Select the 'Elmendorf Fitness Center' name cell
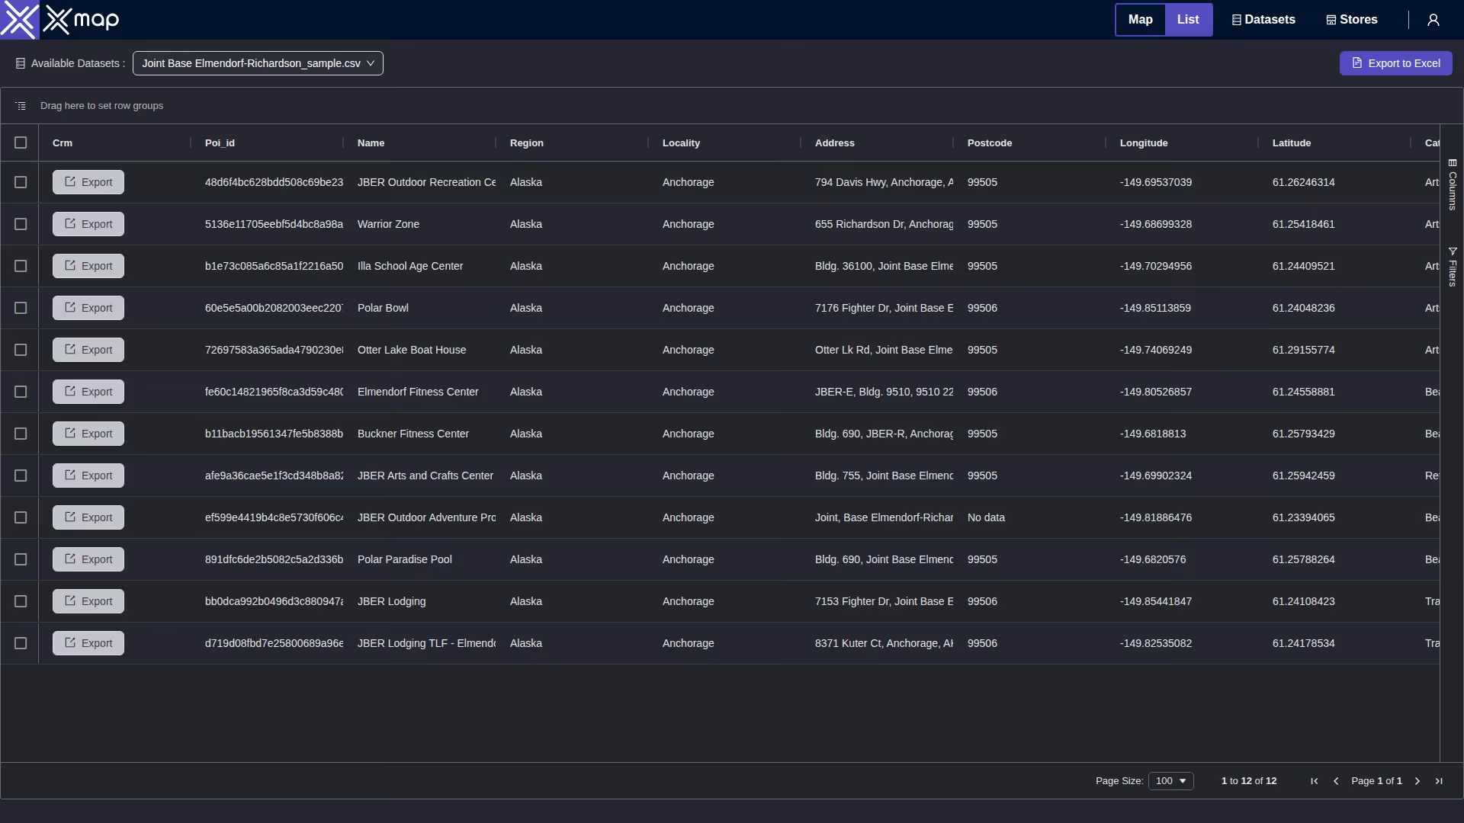 pyautogui.click(x=418, y=392)
